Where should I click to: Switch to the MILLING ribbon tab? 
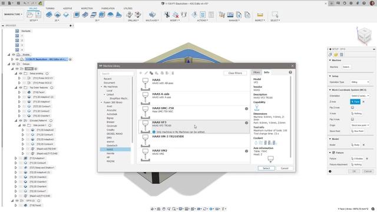click(33, 8)
